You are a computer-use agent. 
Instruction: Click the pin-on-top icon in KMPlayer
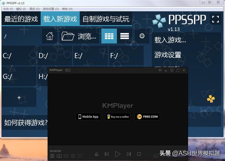[160, 70]
